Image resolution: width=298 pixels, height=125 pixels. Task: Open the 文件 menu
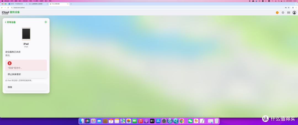12,1
